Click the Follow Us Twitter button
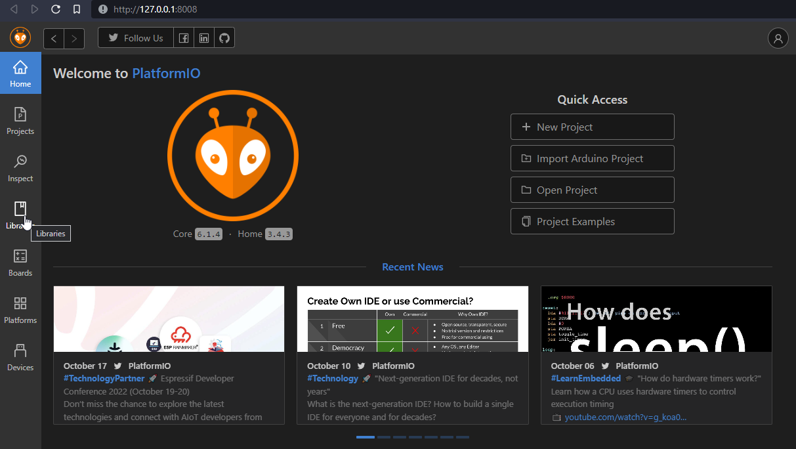 (x=136, y=38)
